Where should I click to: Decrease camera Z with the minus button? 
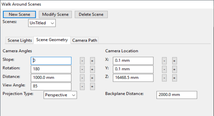click(x=164, y=78)
